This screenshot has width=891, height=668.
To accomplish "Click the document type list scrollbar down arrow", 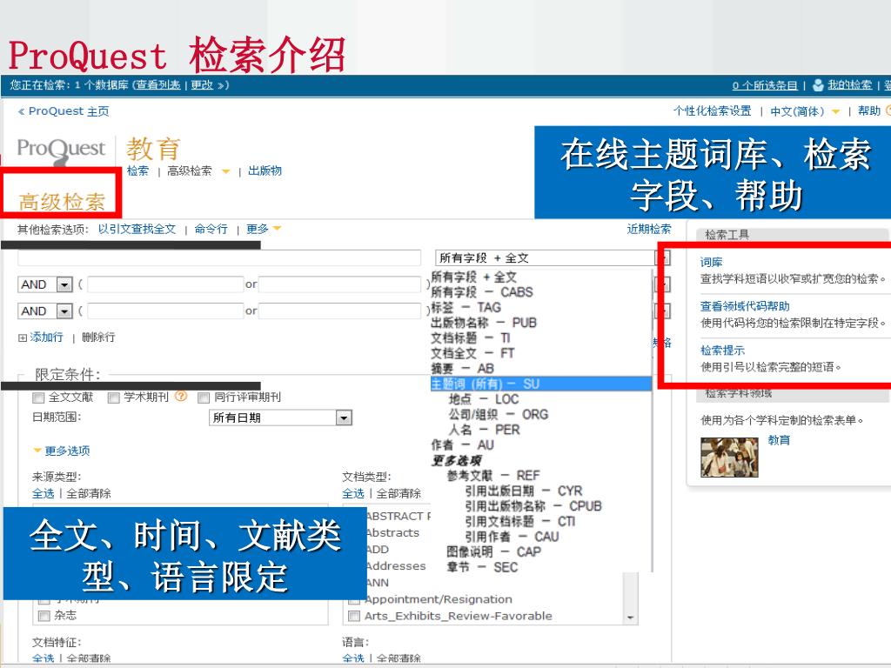I will pos(630,617).
